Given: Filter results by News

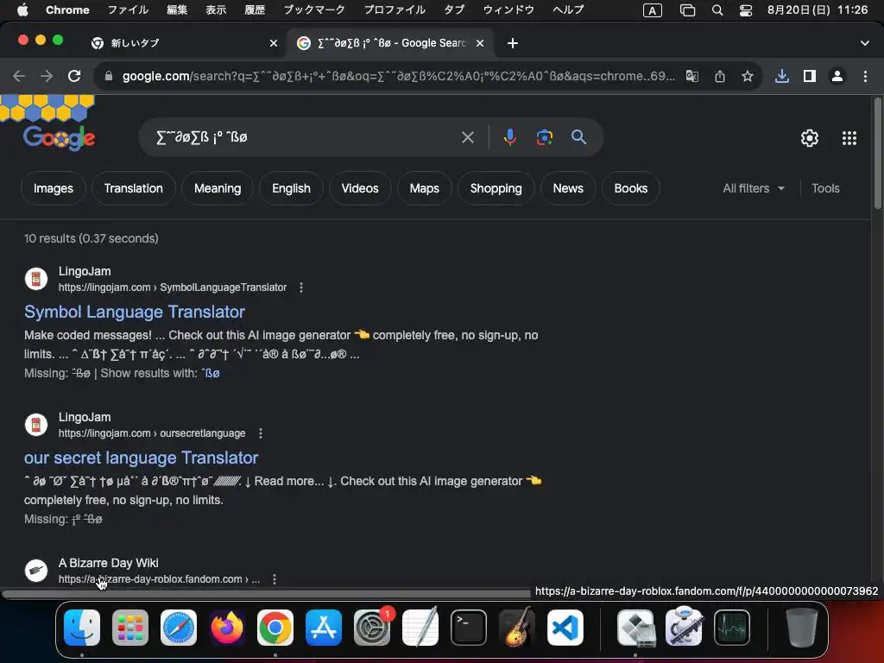Looking at the screenshot, I should point(568,188).
